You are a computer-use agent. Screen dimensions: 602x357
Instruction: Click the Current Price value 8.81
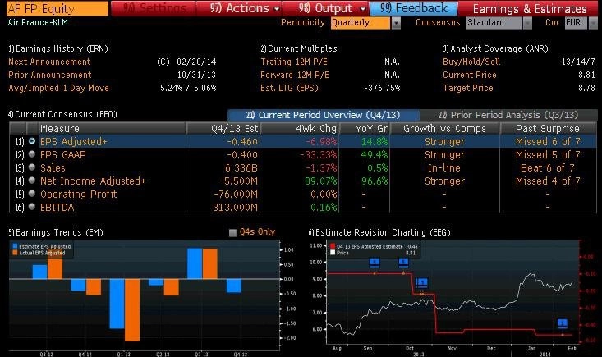586,75
